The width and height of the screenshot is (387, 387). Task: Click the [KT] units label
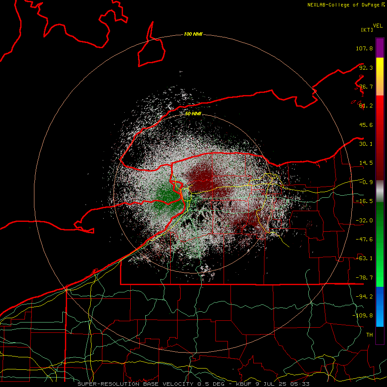(367, 30)
